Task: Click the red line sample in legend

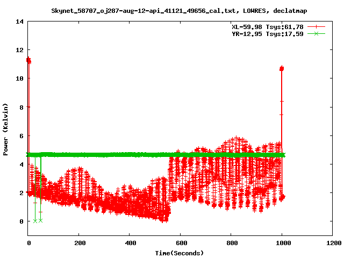Action: point(316,27)
